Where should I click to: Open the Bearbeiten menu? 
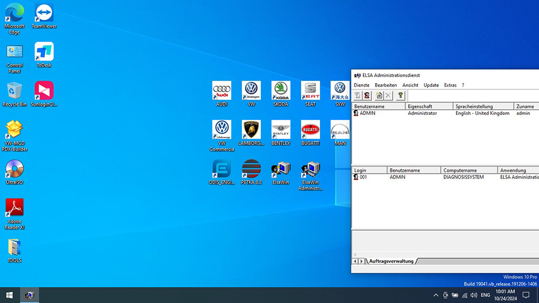click(x=386, y=85)
